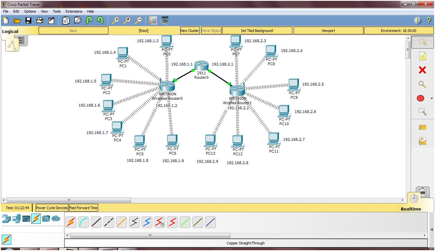Open the Extensions menu
This screenshot has width=435, height=251.
74,12
